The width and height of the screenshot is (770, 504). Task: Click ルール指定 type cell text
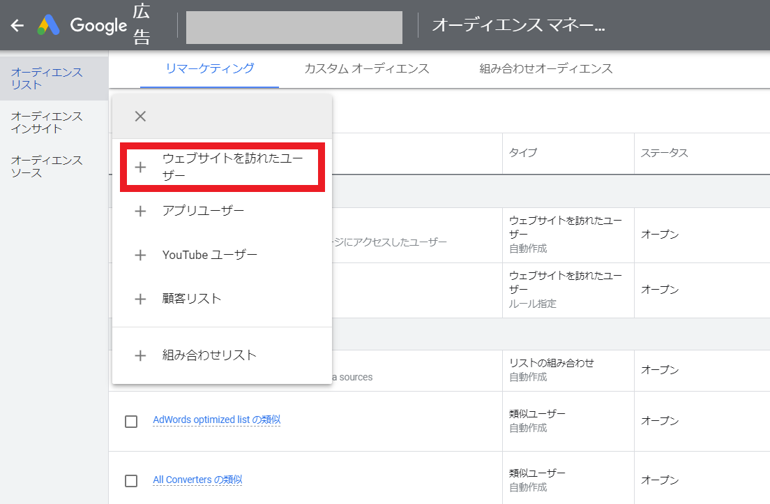(532, 304)
